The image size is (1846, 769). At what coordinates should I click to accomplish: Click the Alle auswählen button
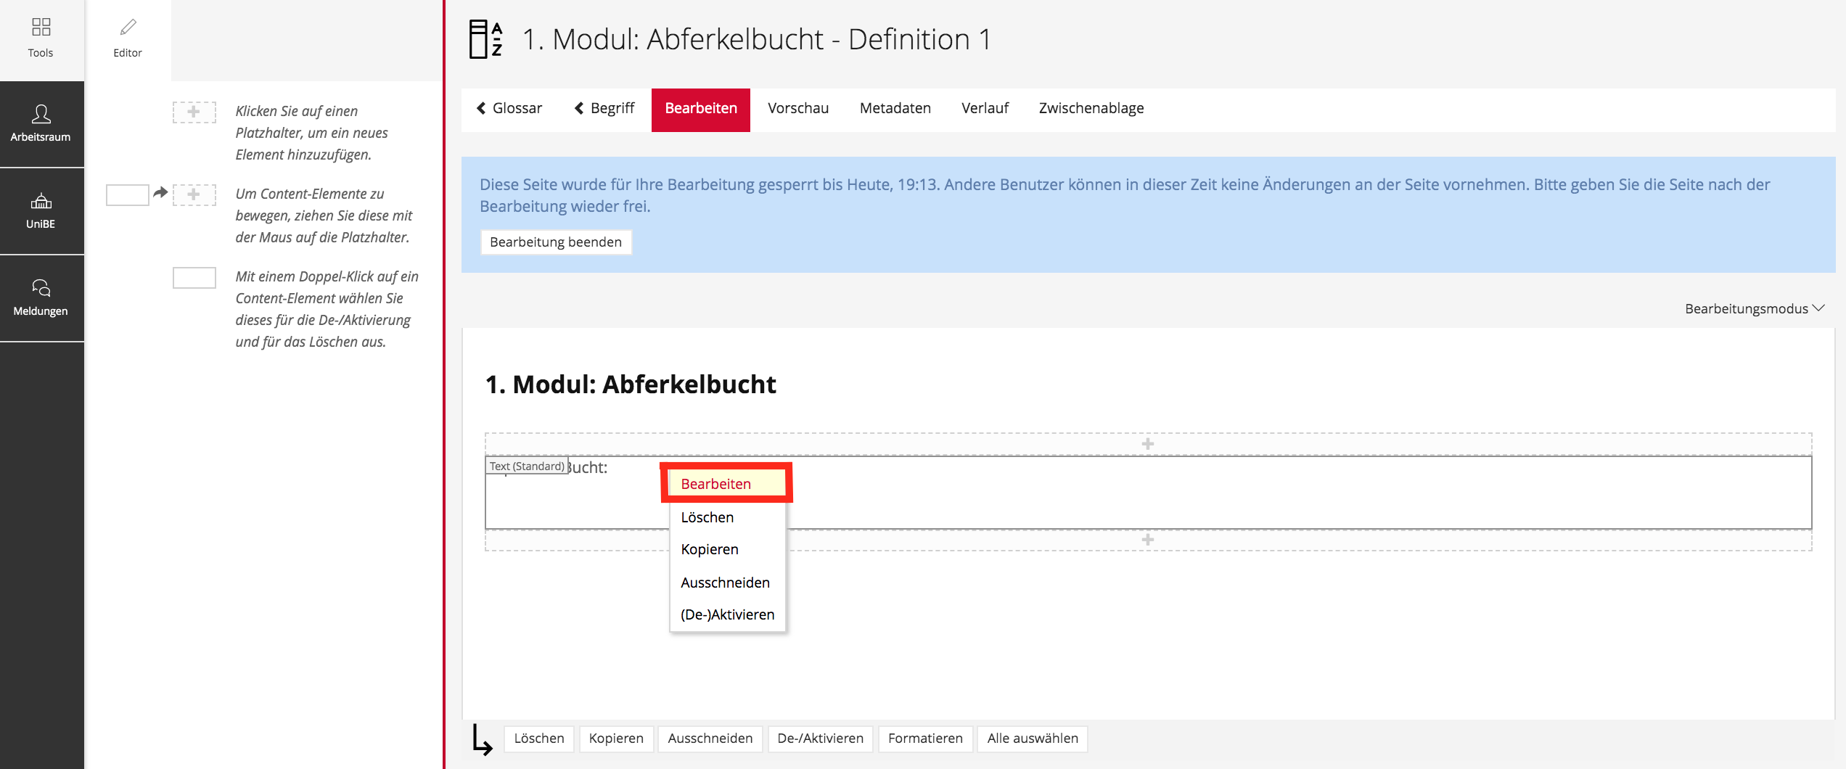[x=1033, y=739]
